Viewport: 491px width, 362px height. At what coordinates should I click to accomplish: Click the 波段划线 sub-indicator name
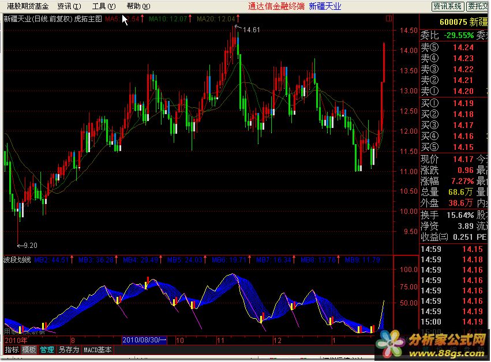[x=17, y=260]
